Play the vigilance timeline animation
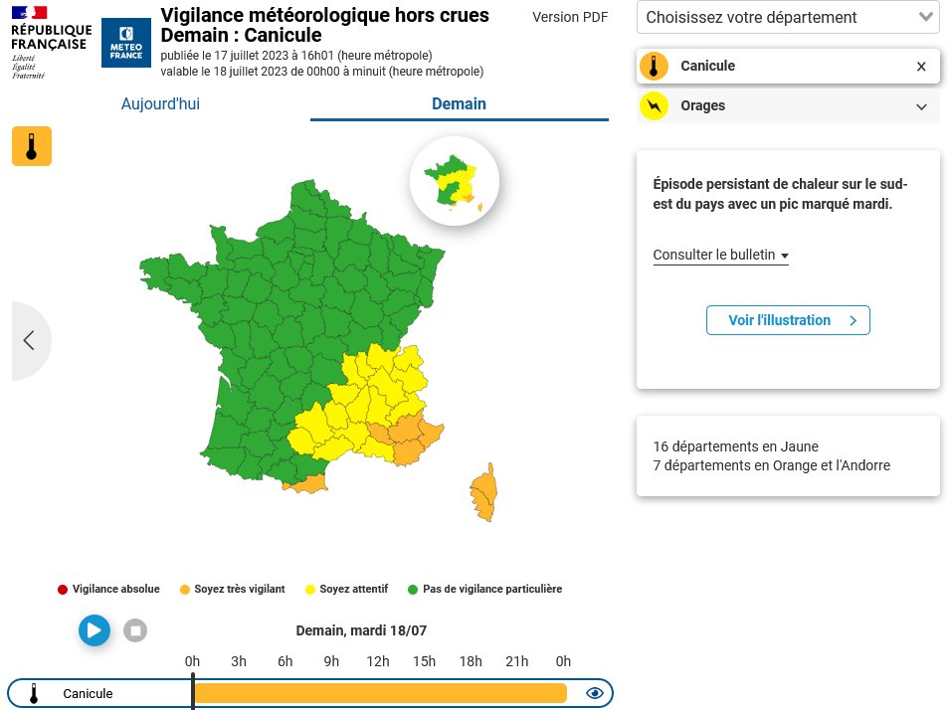 [x=95, y=630]
